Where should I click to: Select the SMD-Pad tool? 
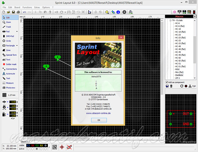pyautogui.click(x=10, y=36)
